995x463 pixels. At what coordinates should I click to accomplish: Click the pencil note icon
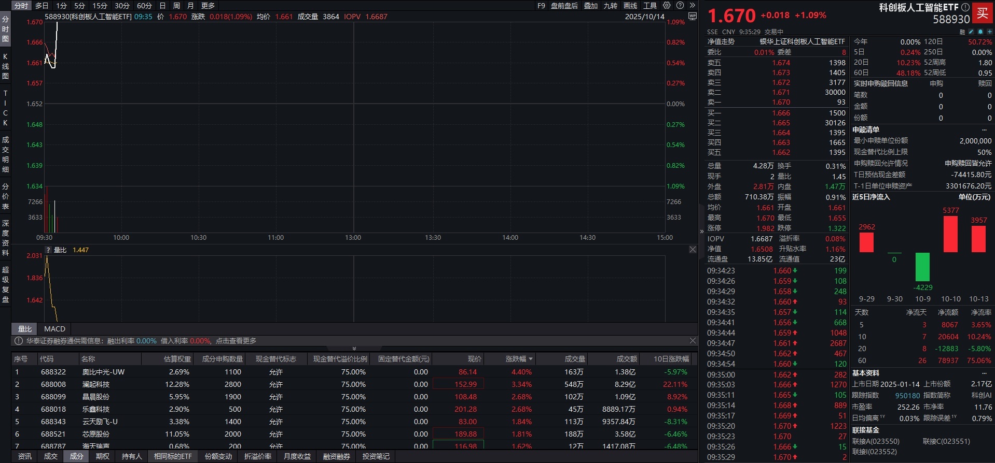(x=972, y=32)
